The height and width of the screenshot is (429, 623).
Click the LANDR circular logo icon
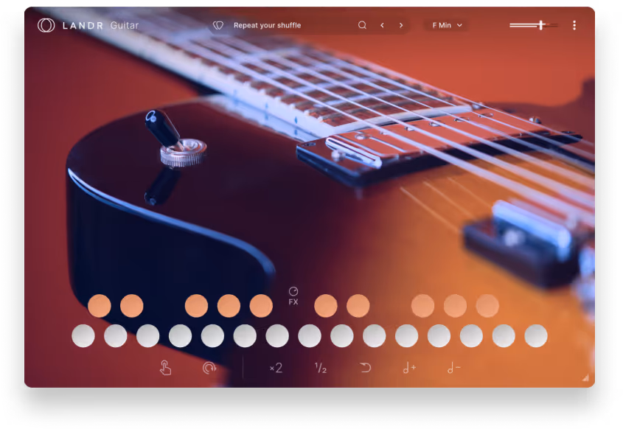pyautogui.click(x=46, y=25)
